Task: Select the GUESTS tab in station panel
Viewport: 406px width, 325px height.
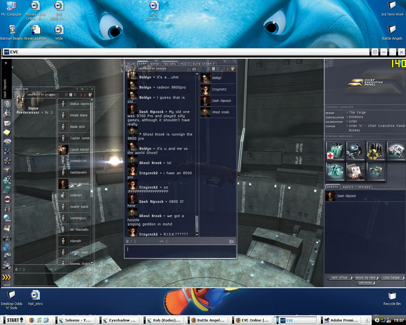Action: click(x=332, y=187)
